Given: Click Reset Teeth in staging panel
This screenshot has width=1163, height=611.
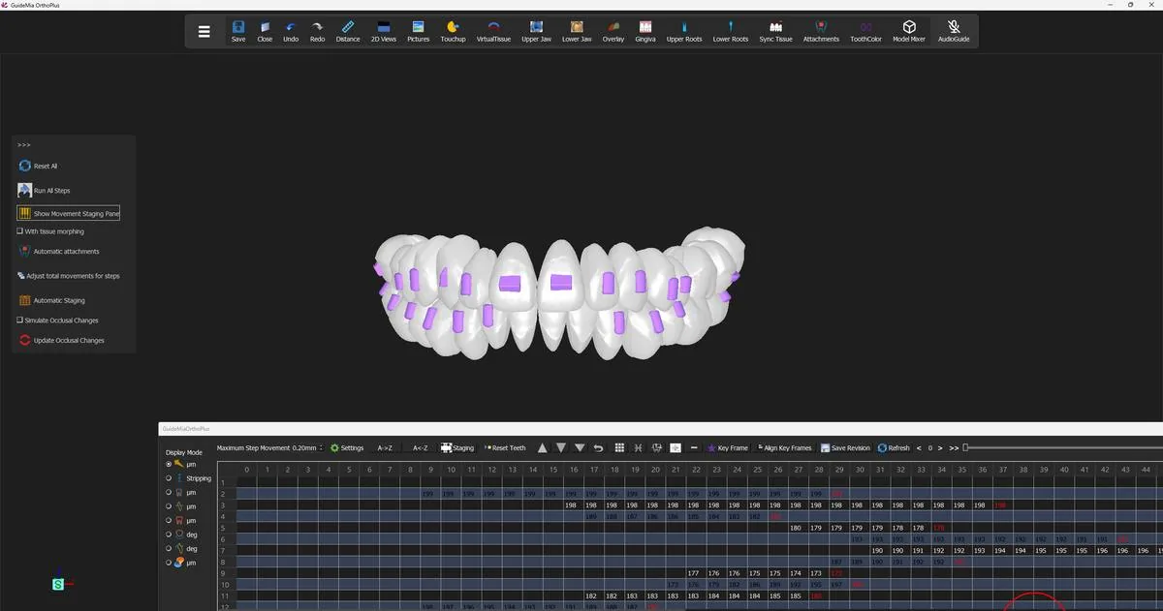Looking at the screenshot, I should pyautogui.click(x=506, y=448).
